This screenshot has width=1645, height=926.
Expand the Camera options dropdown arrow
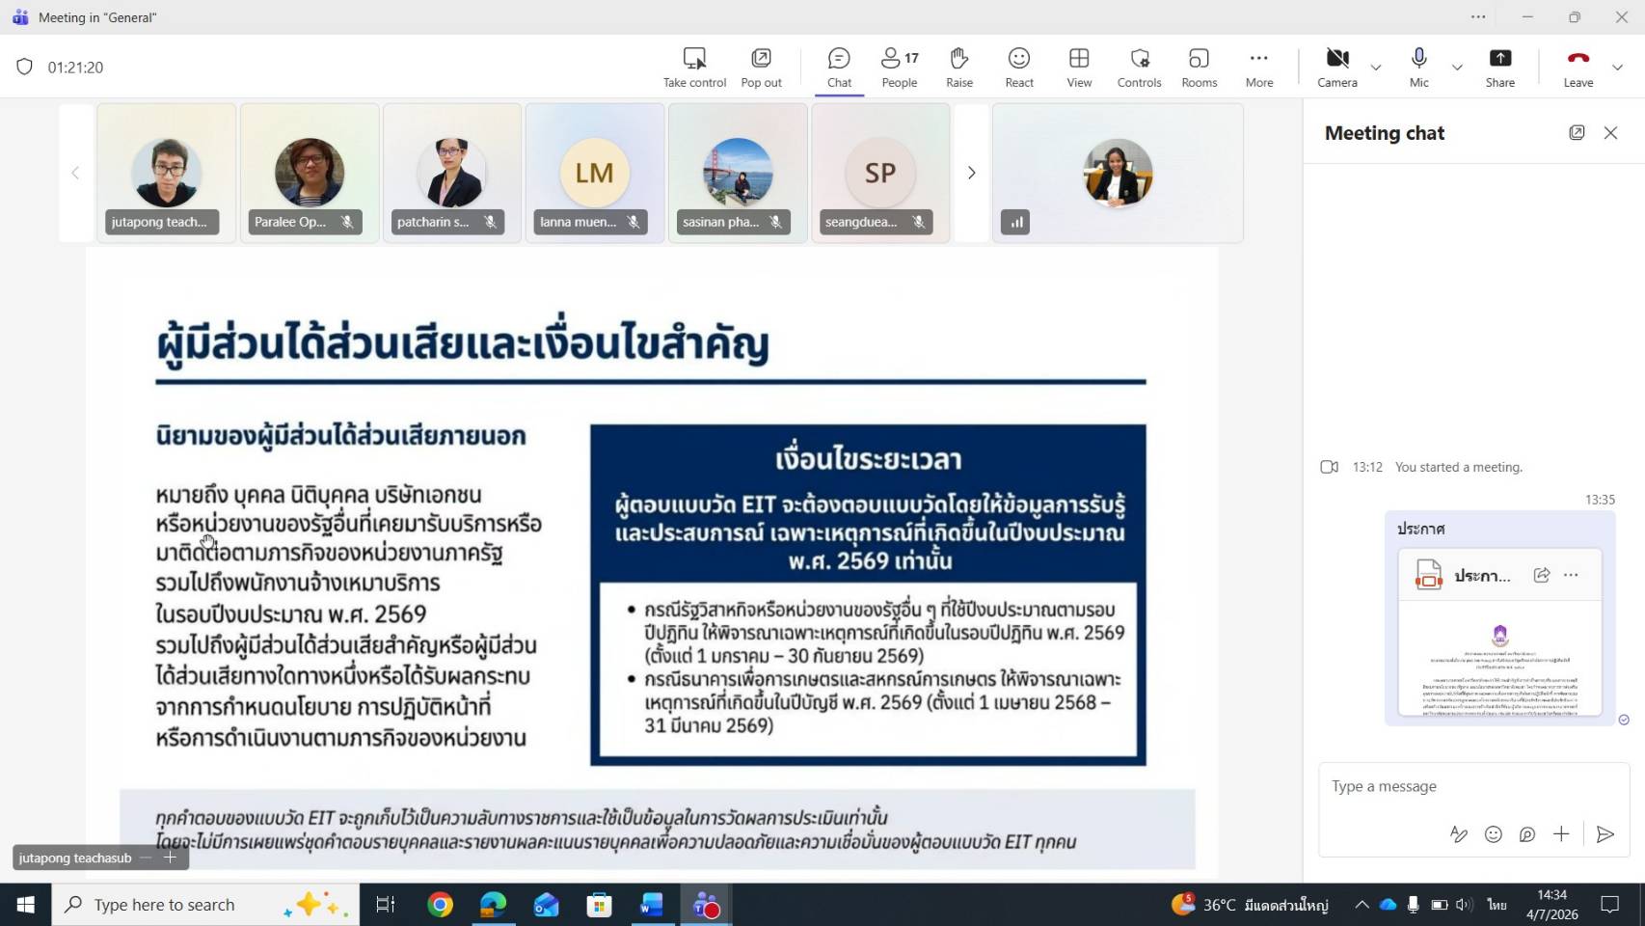click(1376, 68)
